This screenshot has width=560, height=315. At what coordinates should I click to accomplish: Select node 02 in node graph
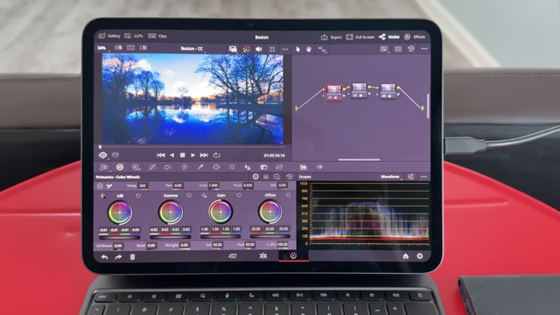point(359,91)
